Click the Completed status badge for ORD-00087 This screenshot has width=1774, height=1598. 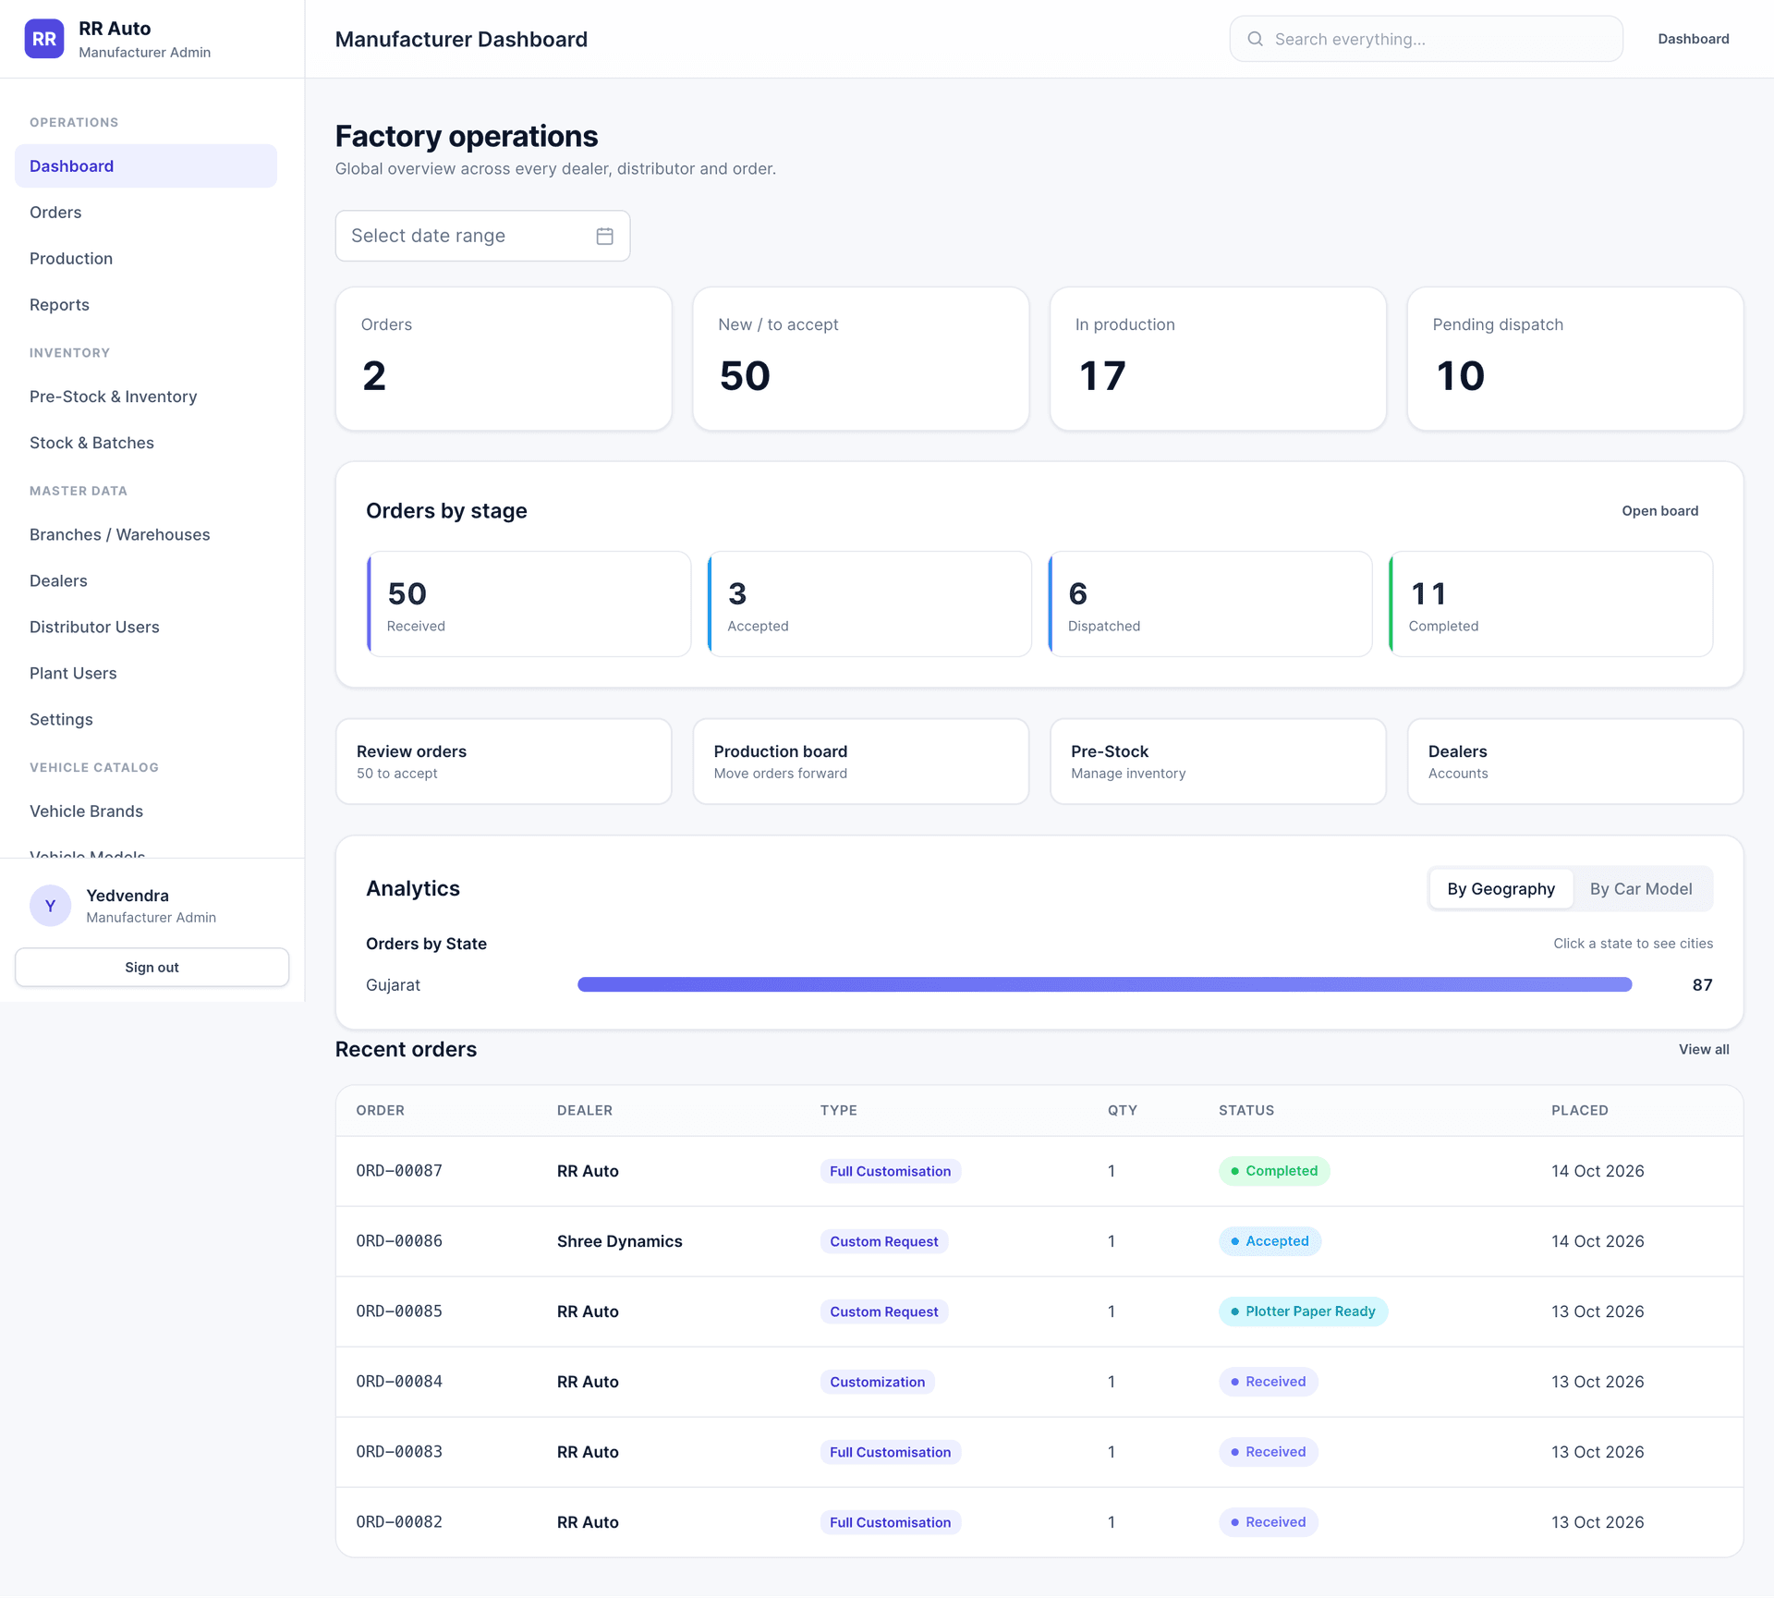coord(1274,1171)
